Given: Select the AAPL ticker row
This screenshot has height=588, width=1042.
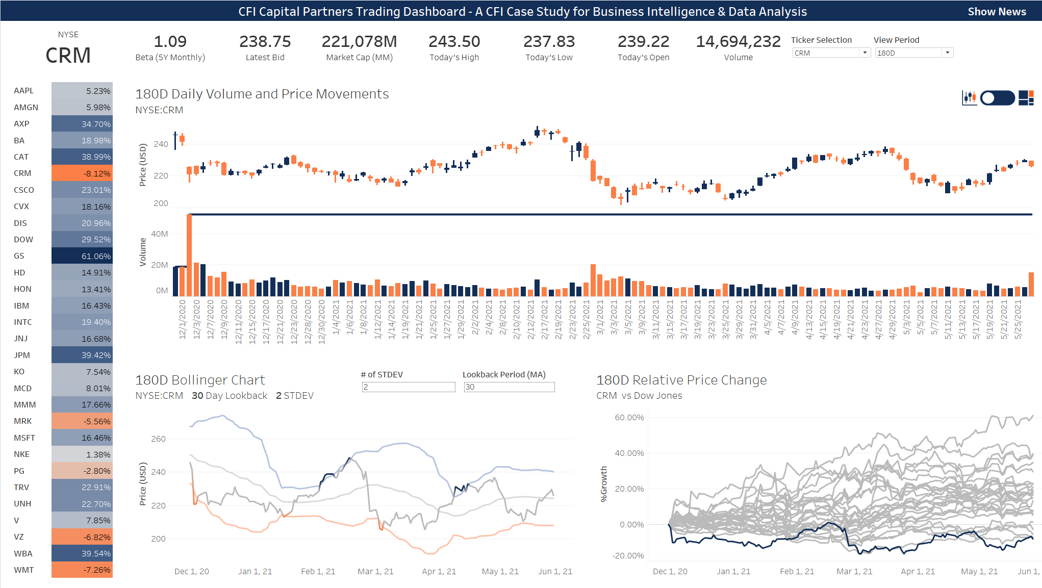Looking at the screenshot, I should [24, 91].
